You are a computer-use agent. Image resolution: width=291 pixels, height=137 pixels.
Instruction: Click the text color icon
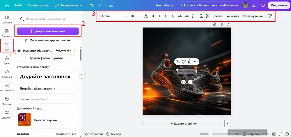pos(146,16)
